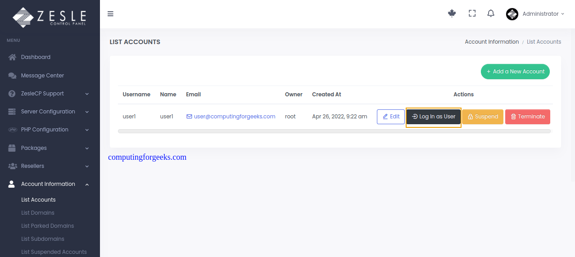Viewport: 575px width, 257px height.
Task: Click the Username column header
Action: click(136, 95)
